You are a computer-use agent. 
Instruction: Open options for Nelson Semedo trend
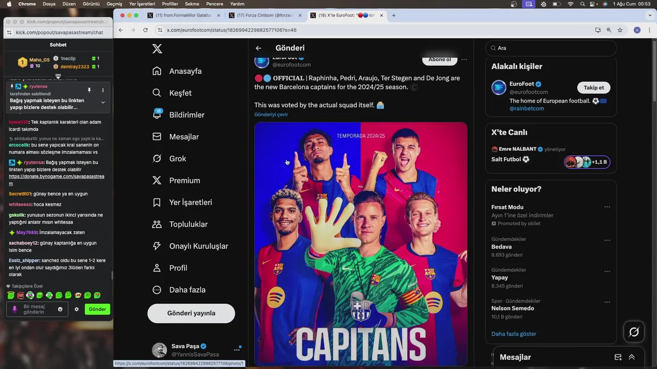tap(607, 302)
